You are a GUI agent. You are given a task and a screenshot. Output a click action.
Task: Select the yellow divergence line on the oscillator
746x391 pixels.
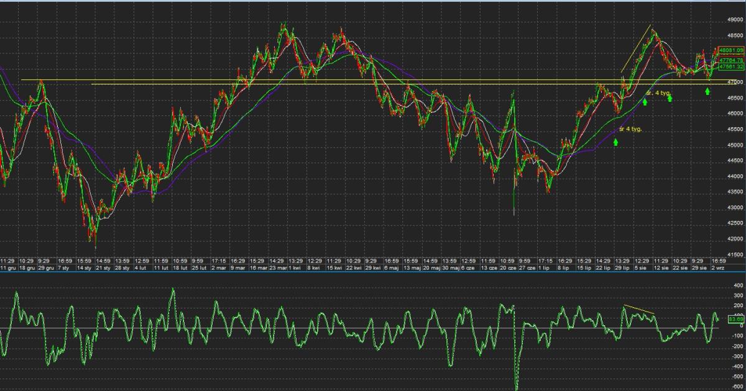click(638, 309)
